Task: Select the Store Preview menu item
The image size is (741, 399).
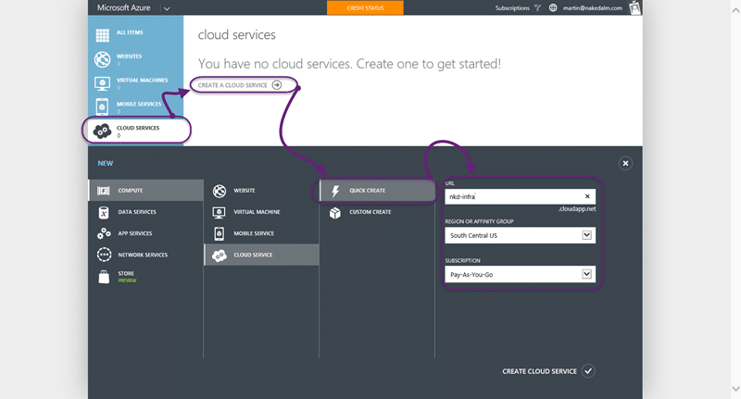Action: click(145, 277)
